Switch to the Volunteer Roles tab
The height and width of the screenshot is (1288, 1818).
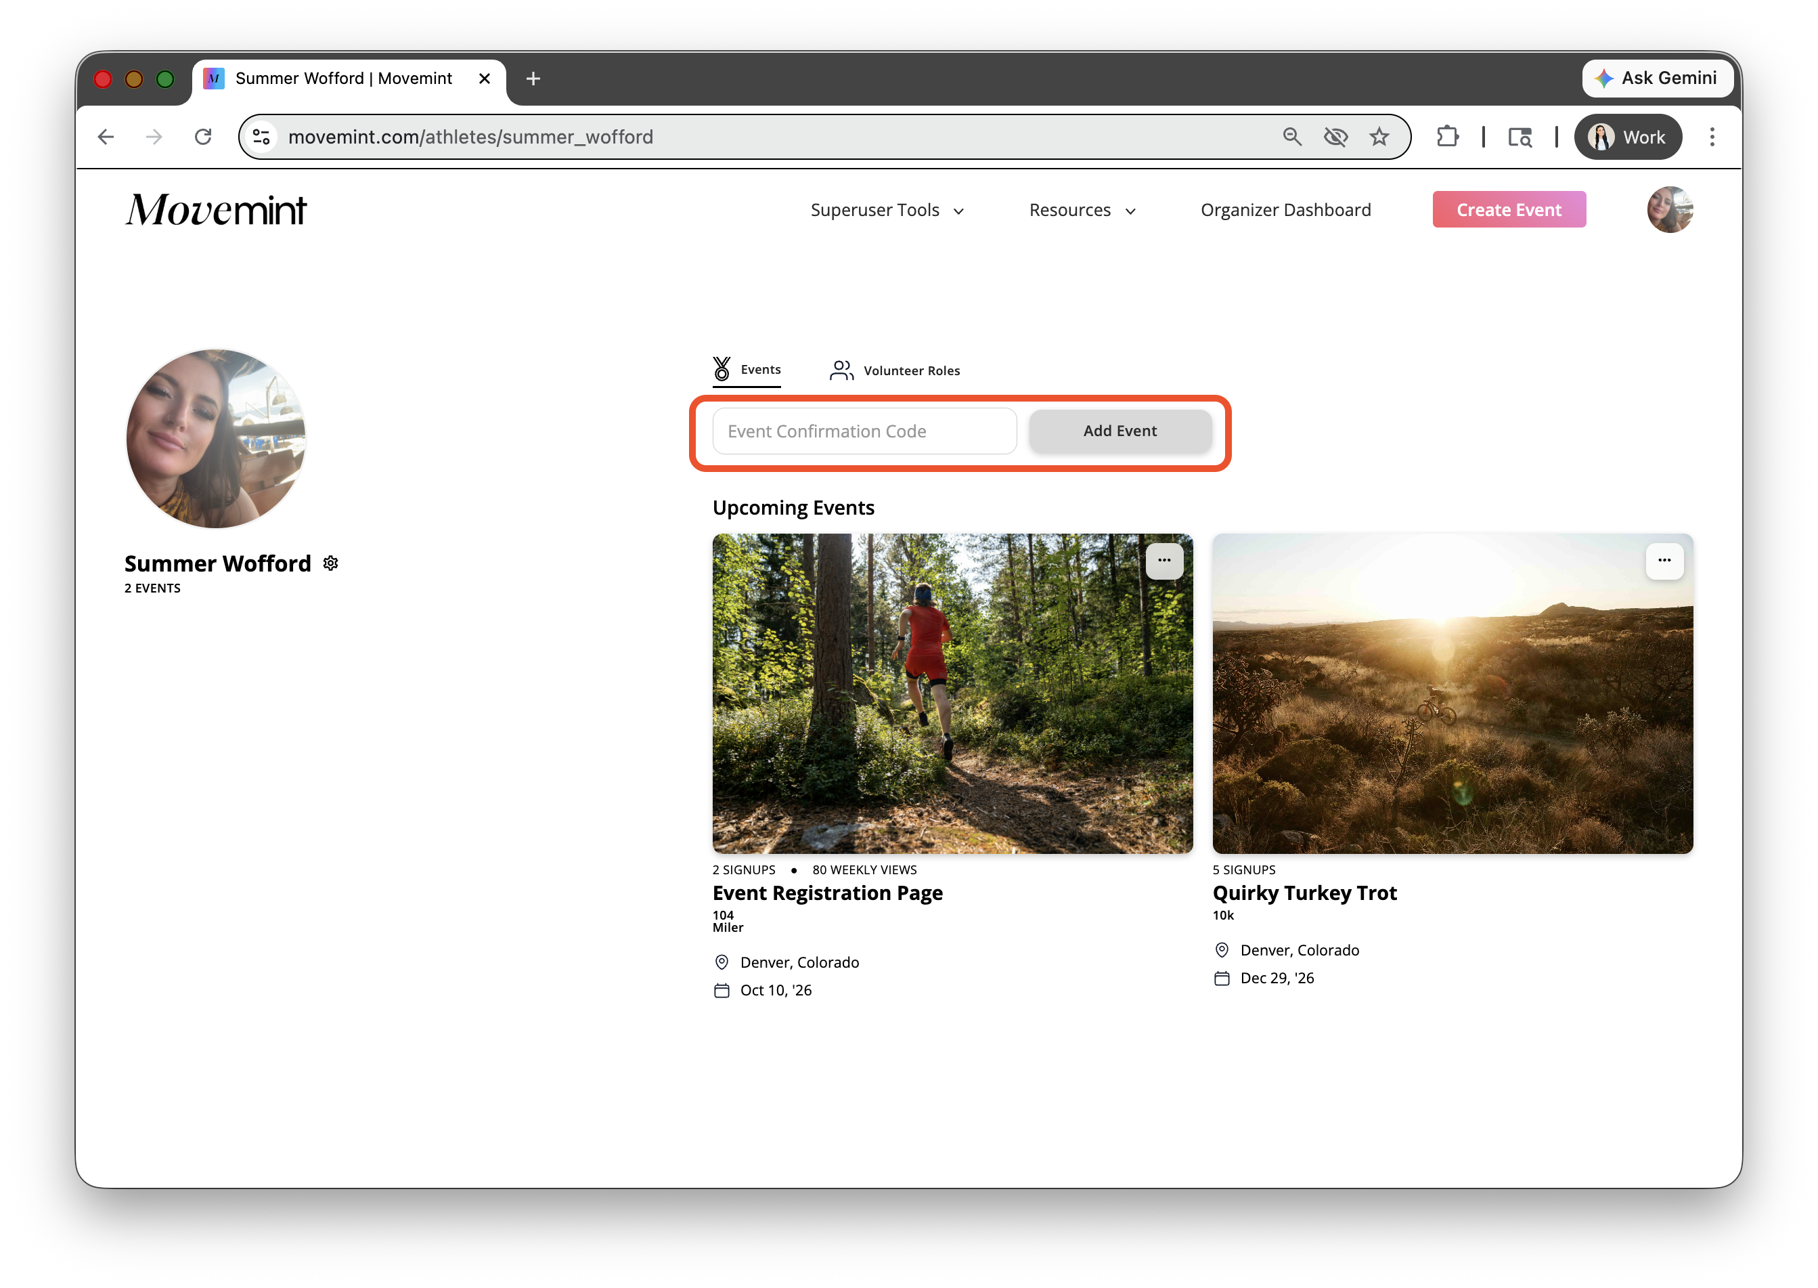click(x=895, y=371)
